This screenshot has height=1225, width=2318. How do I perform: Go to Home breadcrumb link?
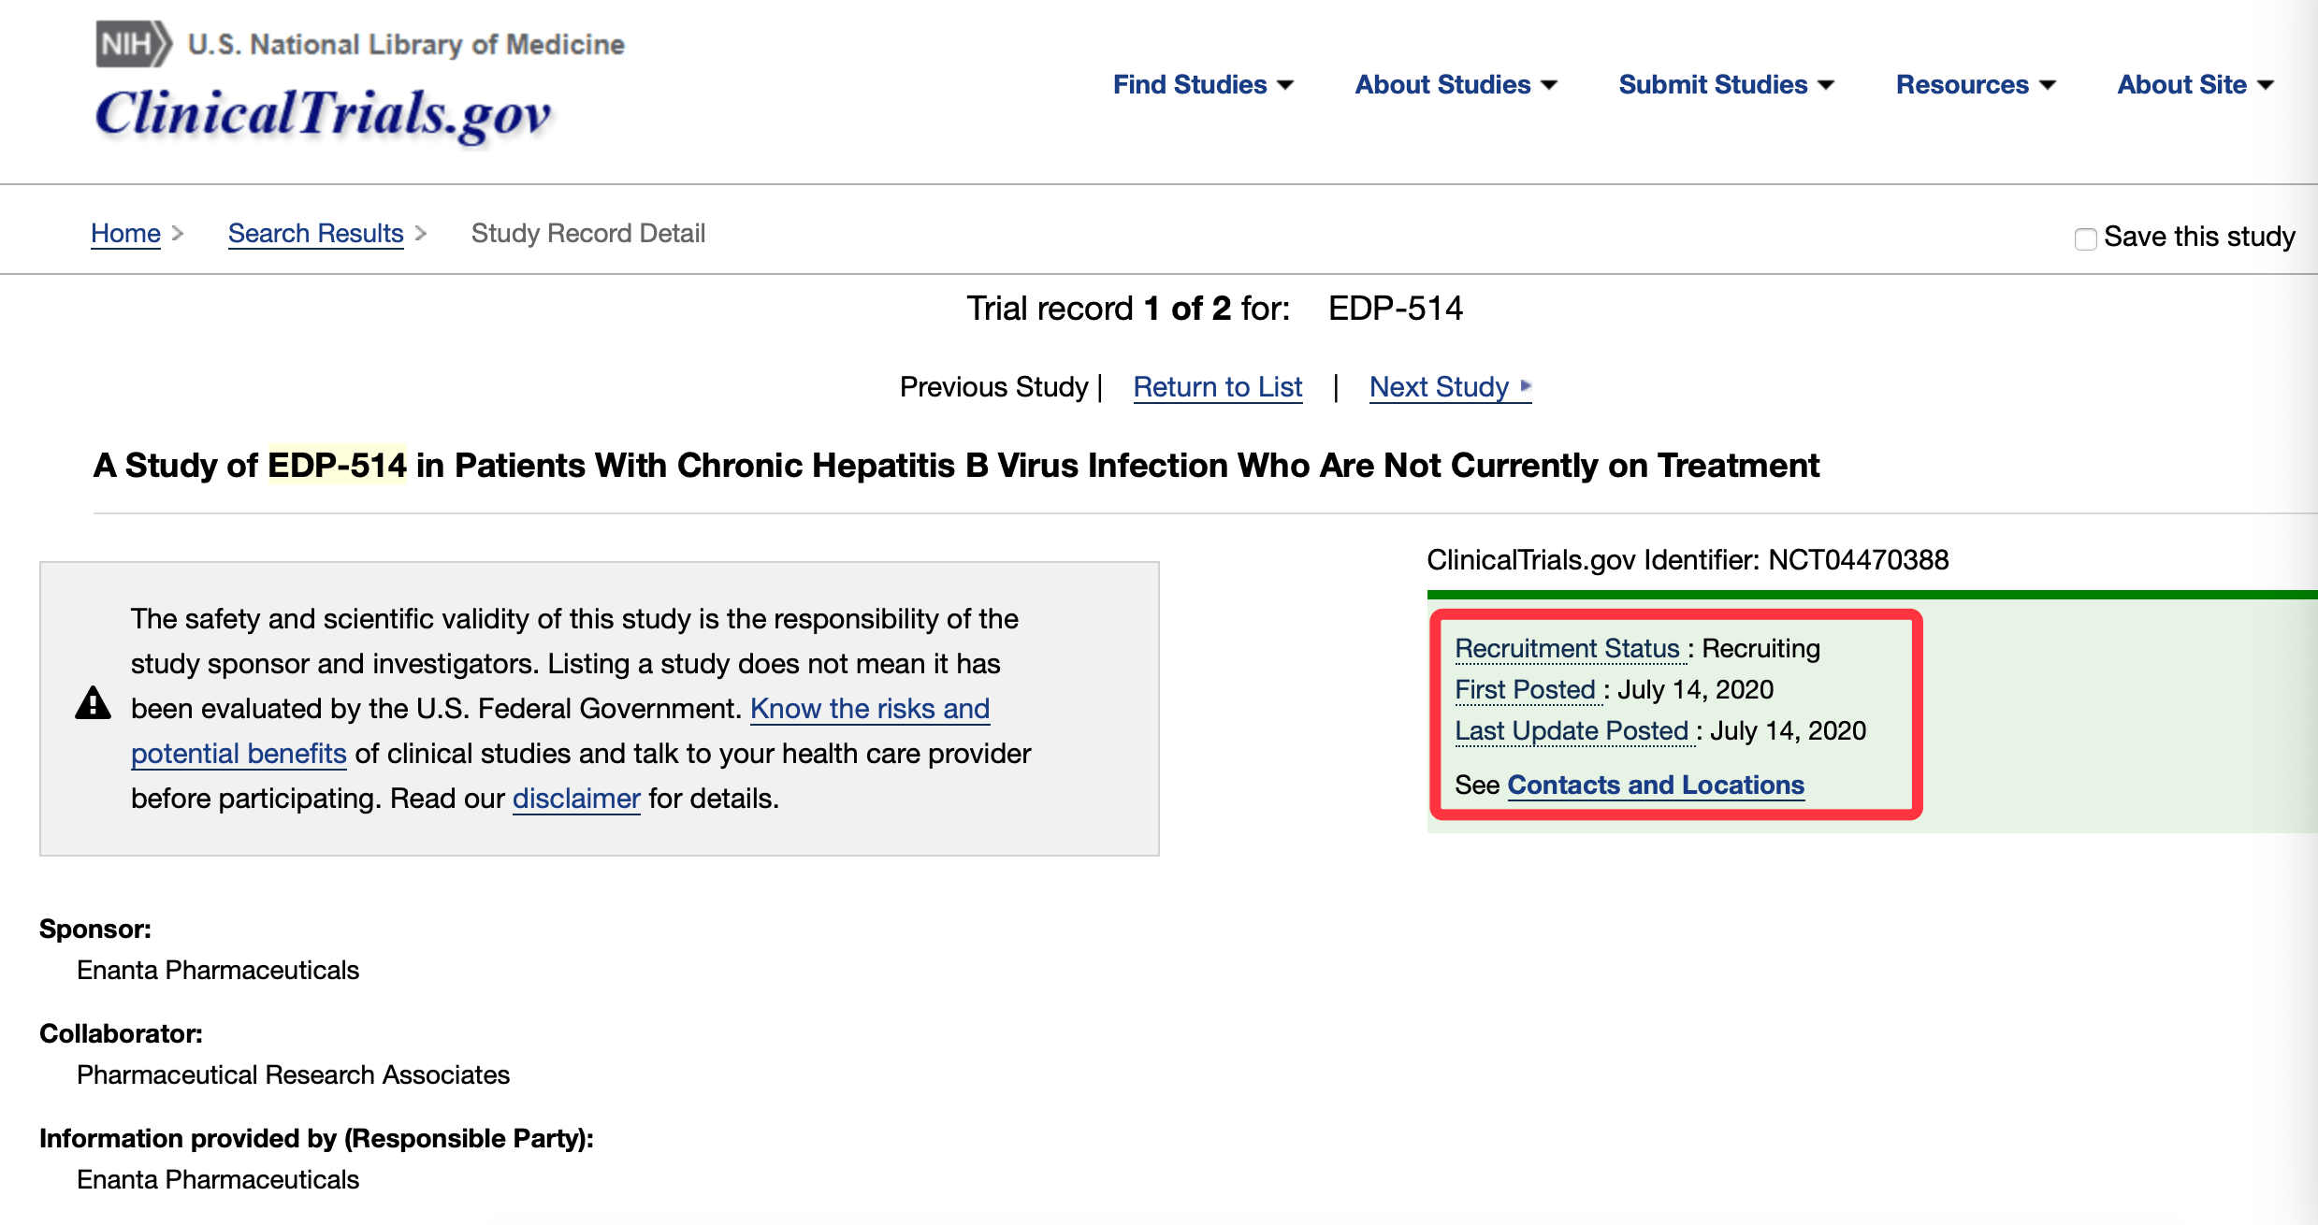(x=125, y=233)
